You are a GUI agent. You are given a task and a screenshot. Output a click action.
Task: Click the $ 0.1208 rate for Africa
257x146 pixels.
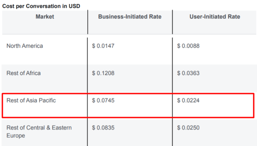coord(103,73)
